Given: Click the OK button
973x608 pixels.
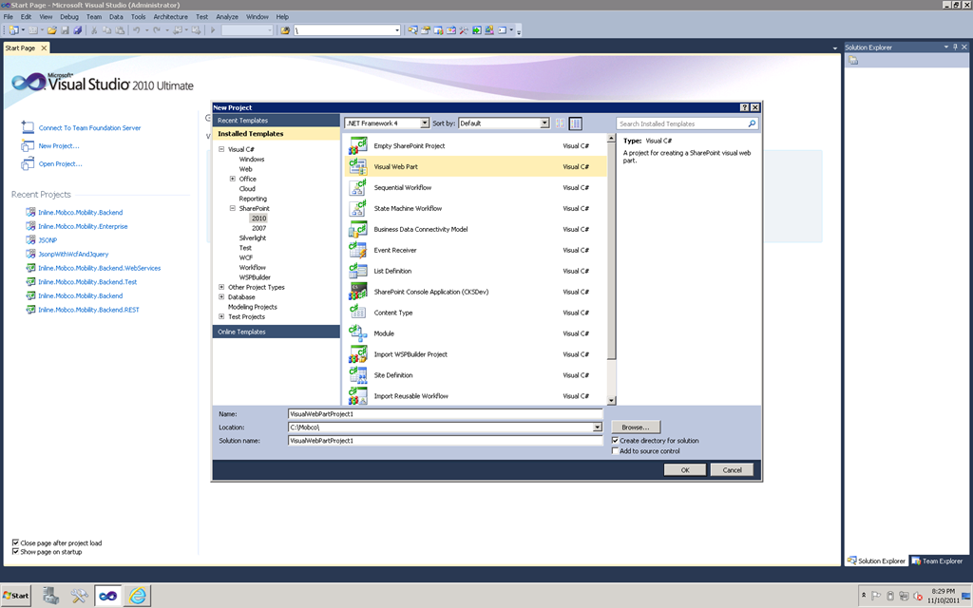Looking at the screenshot, I should point(685,469).
